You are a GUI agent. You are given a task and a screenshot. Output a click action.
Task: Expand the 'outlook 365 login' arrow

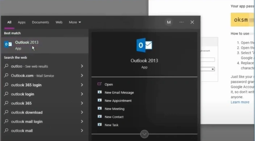pyautogui.click(x=82, y=85)
